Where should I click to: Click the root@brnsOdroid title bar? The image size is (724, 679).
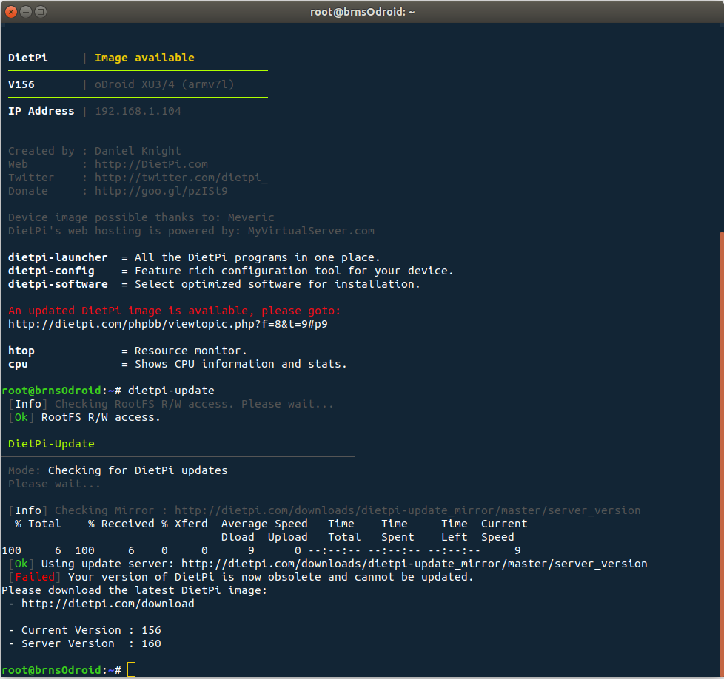click(362, 12)
